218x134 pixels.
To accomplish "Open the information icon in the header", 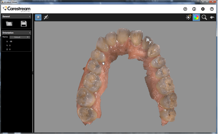I will point(194,9).
